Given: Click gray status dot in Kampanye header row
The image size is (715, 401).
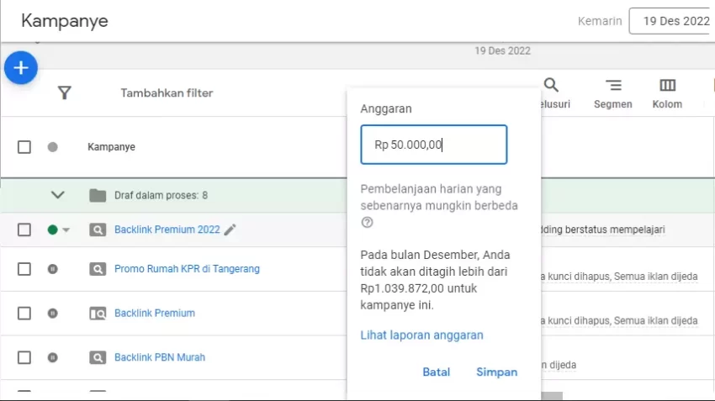Looking at the screenshot, I should (x=52, y=147).
